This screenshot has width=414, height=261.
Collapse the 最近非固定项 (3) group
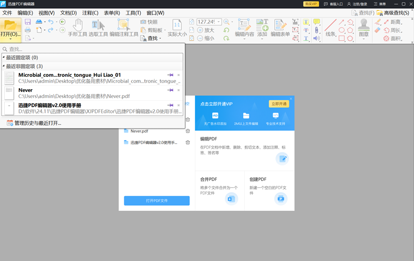click(x=4, y=66)
